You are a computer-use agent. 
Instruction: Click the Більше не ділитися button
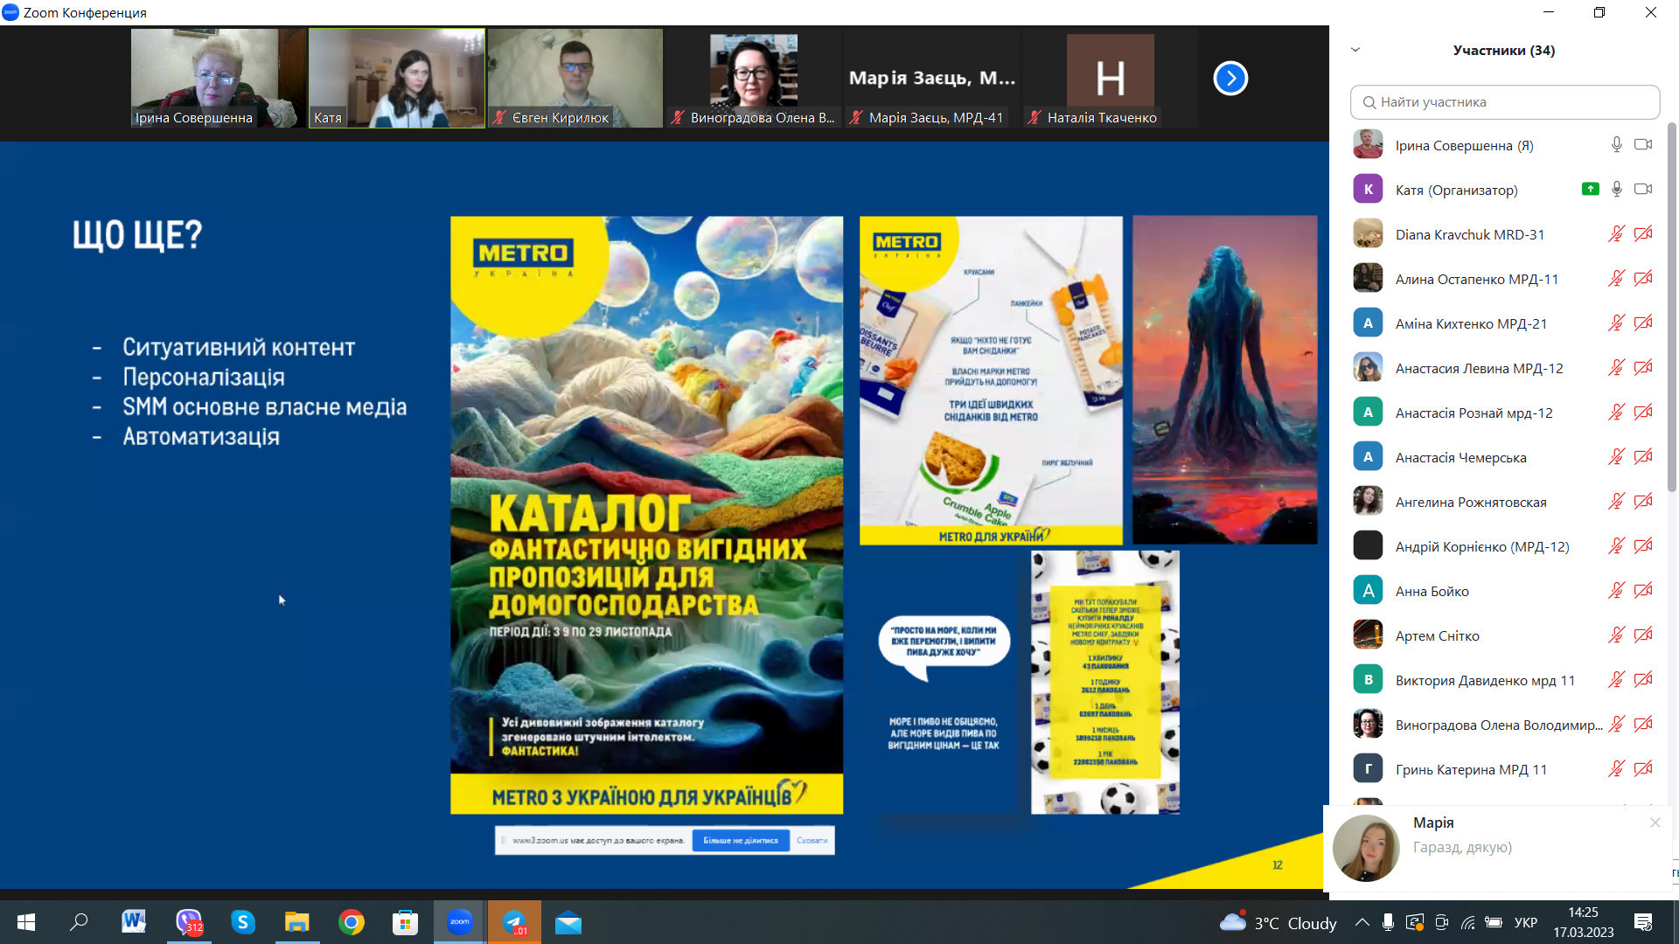740,840
